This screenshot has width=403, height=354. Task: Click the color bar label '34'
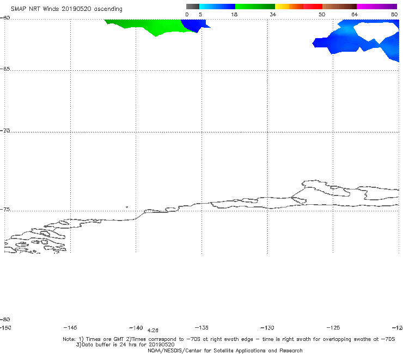(273, 14)
